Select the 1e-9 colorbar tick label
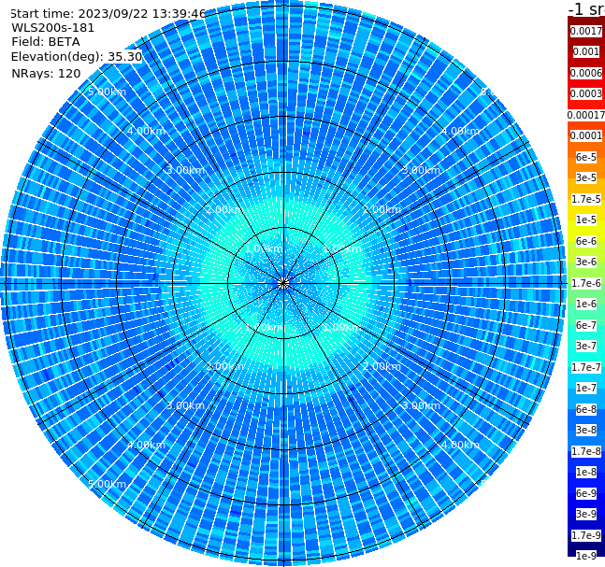The width and height of the screenshot is (605, 567). pyautogui.click(x=586, y=556)
